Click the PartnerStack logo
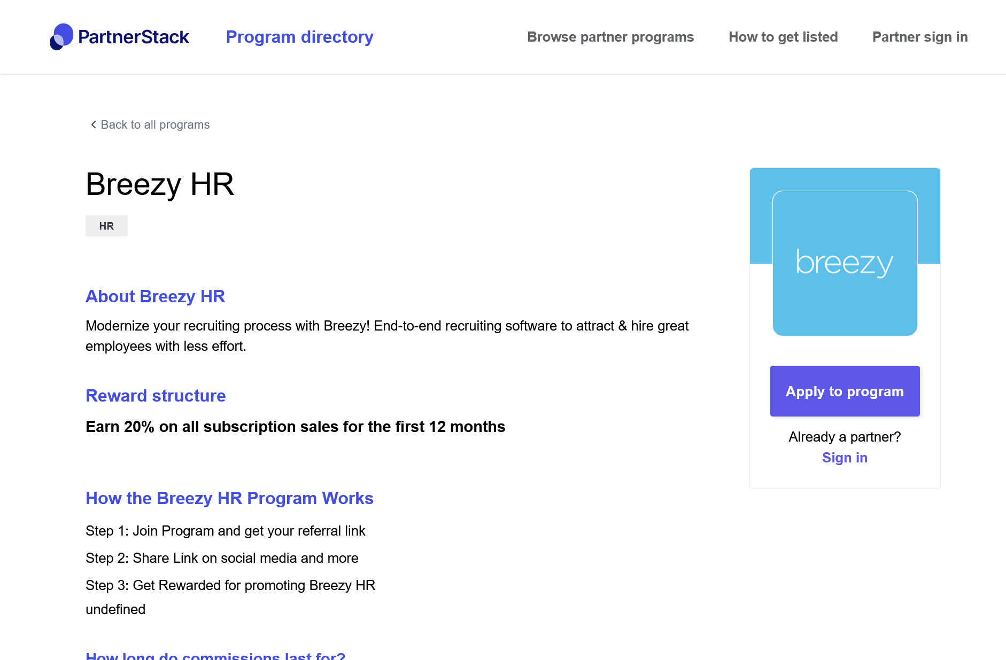1006x660 pixels. [x=119, y=37]
